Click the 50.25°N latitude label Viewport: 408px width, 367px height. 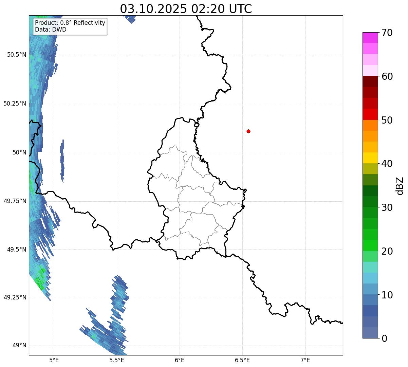[x=15, y=104]
